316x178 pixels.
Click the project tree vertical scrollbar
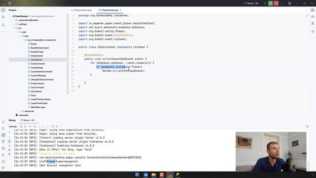68,54
